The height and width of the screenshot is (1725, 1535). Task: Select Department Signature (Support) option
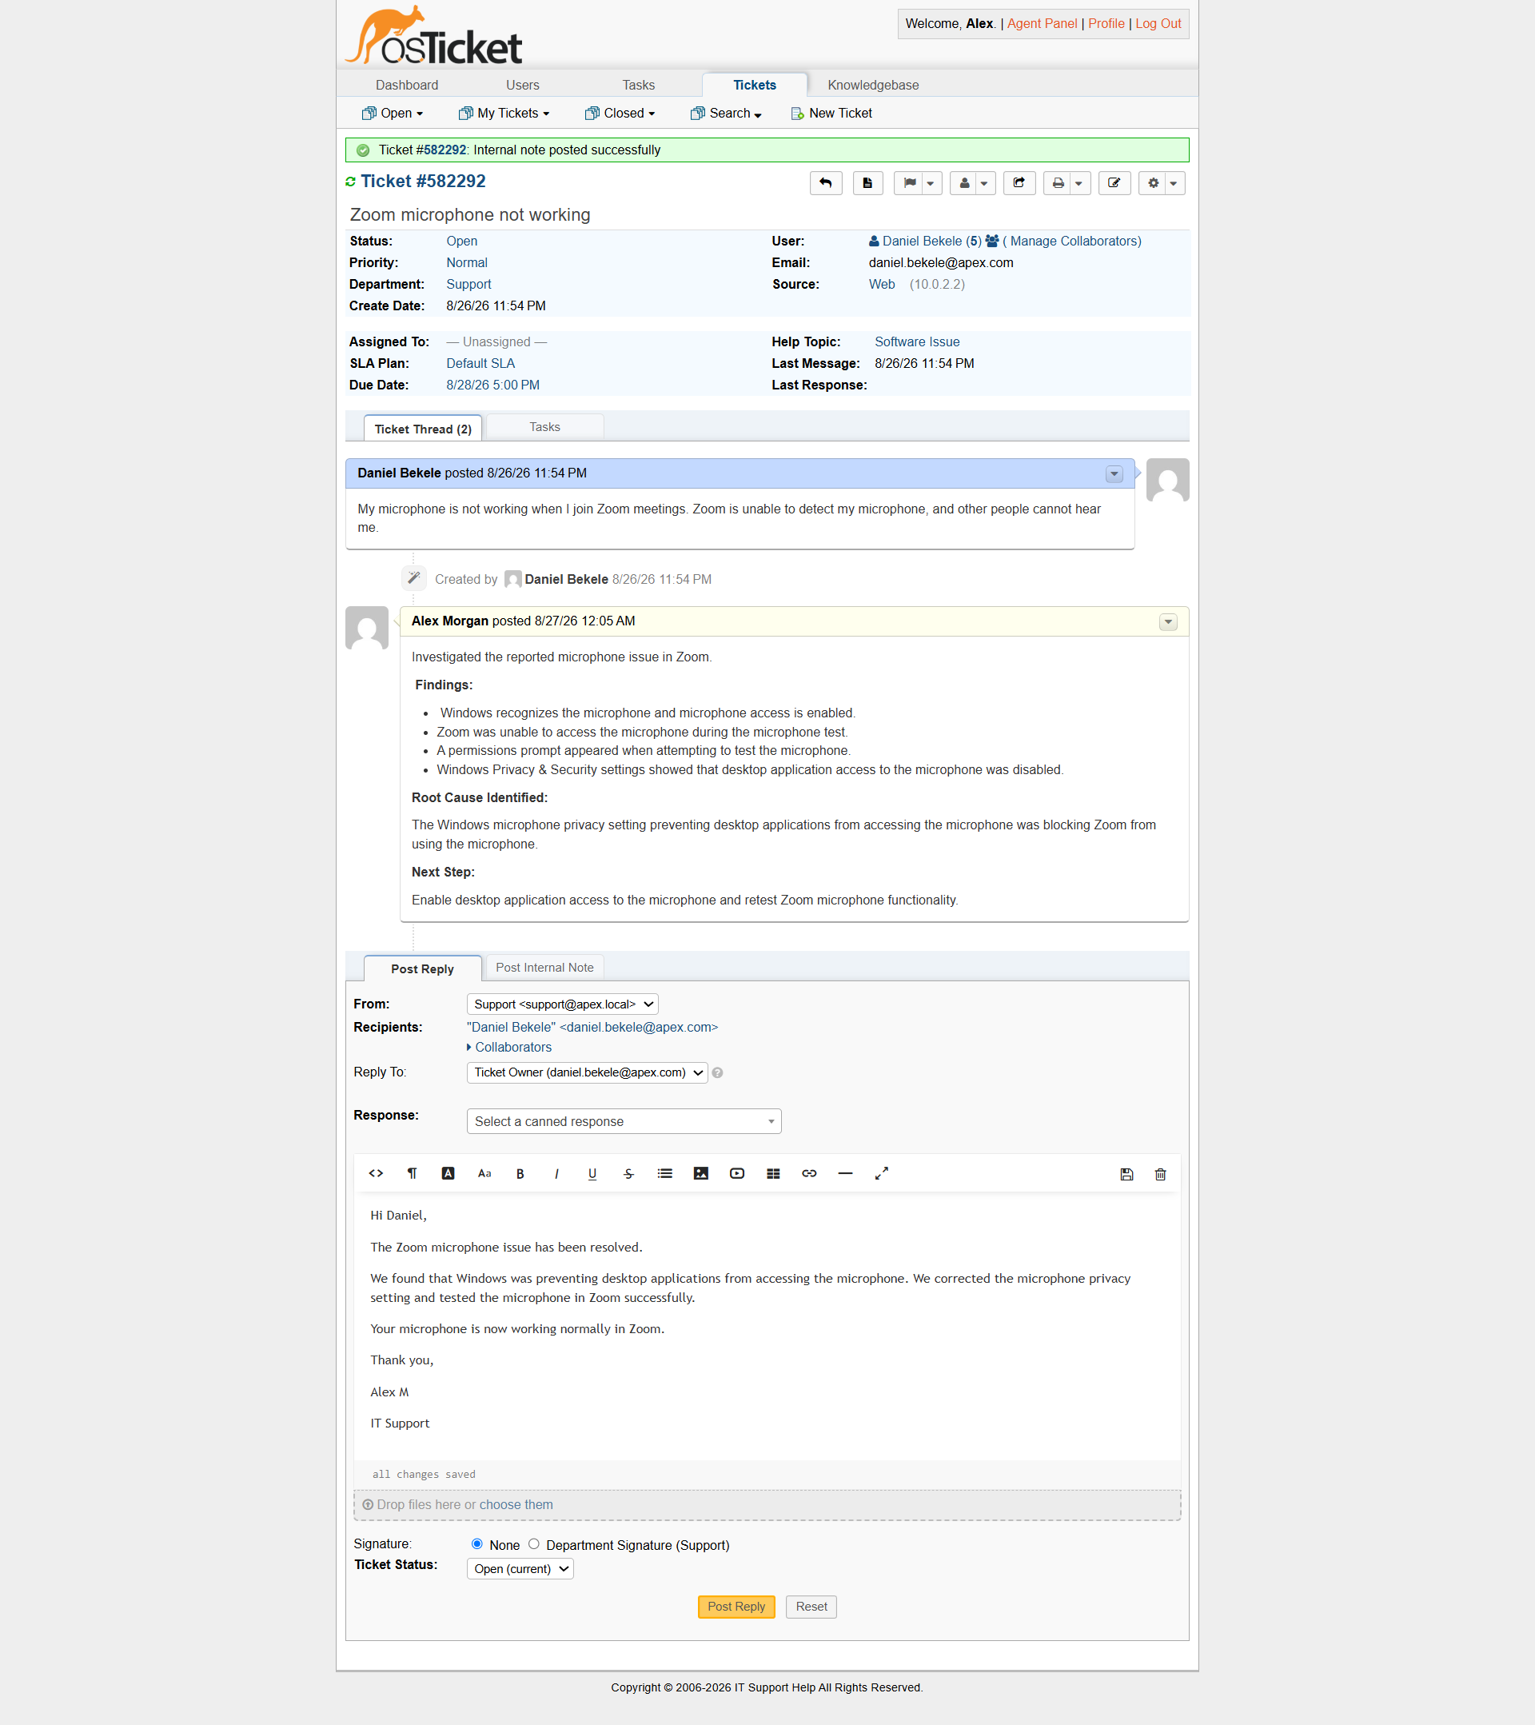click(x=533, y=1543)
